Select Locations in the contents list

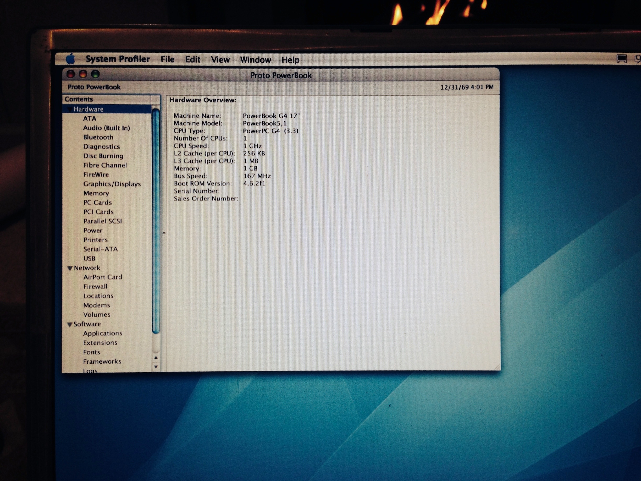98,296
